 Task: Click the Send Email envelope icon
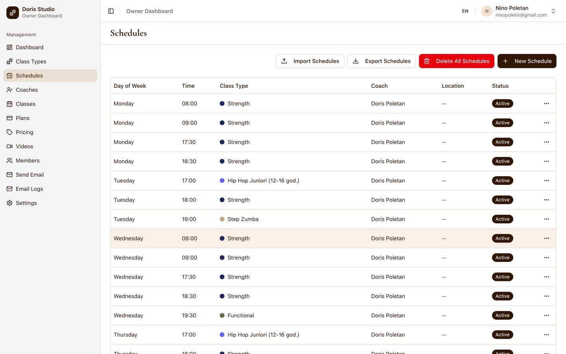tap(9, 175)
